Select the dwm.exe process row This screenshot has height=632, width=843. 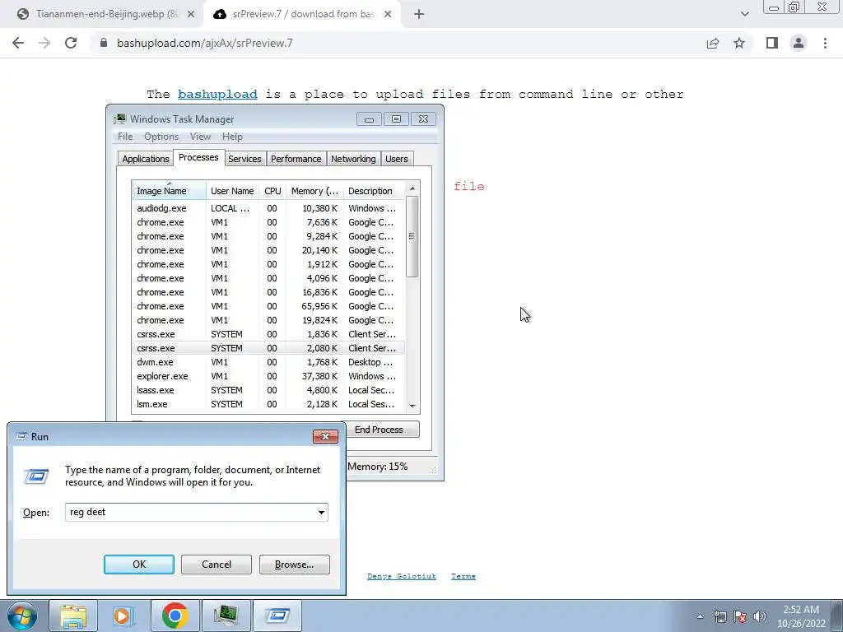[x=268, y=362]
